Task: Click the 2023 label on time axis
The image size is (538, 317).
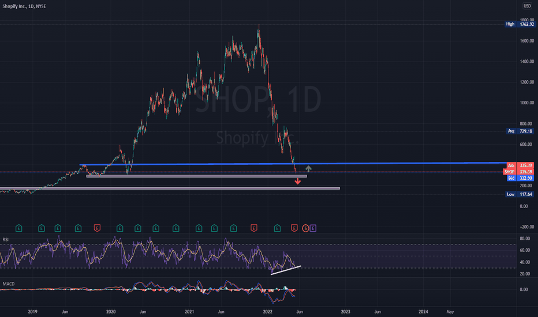Action: [346, 311]
